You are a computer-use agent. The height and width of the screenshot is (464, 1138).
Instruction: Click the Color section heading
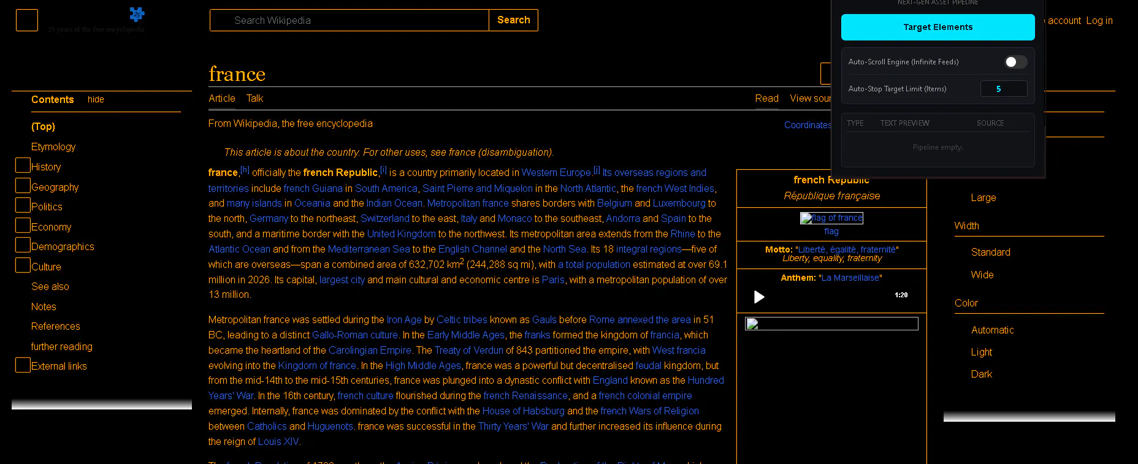(x=966, y=303)
